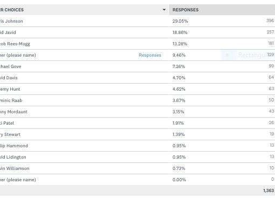Click the Answer Choices column header text
The width and height of the screenshot is (275, 198).
click(x=12, y=10)
